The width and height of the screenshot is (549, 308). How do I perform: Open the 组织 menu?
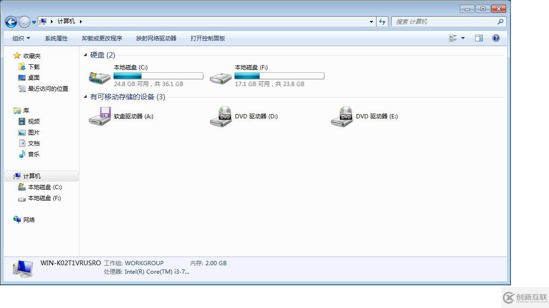tap(21, 38)
